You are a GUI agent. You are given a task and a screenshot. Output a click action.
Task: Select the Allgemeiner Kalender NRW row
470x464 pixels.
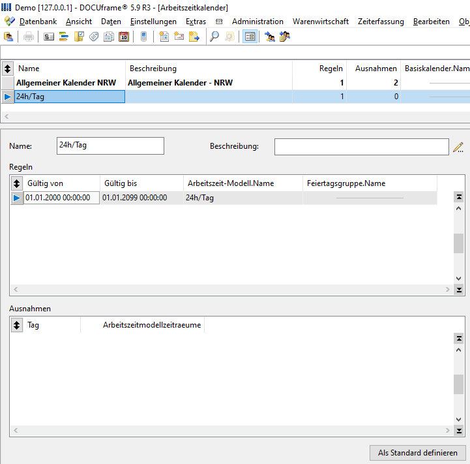[235, 83]
